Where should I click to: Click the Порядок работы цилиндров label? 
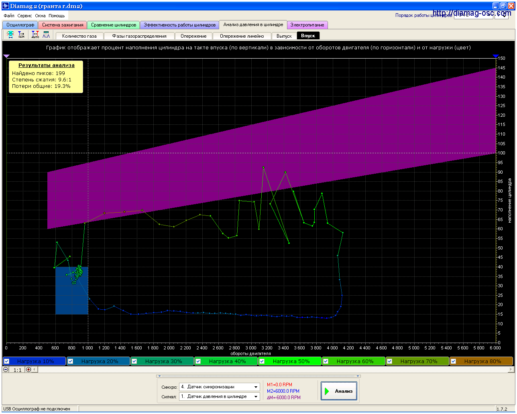[x=423, y=15]
